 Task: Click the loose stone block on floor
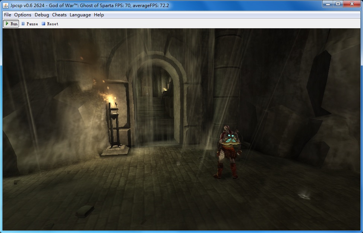point(85,211)
